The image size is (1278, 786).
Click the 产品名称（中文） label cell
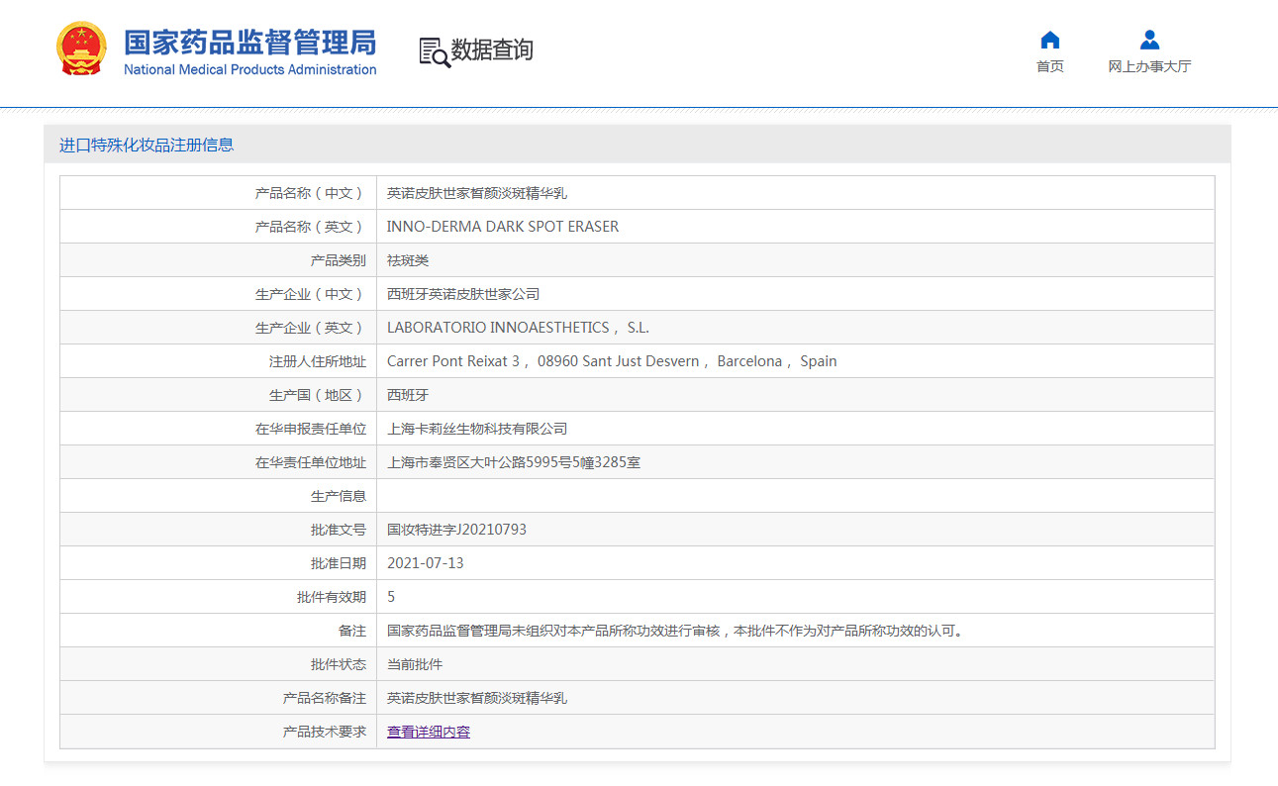[x=219, y=193]
